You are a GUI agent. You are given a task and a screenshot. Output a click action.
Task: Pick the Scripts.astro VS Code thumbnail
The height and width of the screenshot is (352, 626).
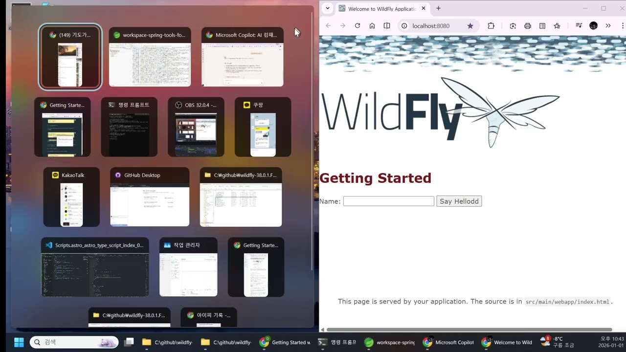tap(95, 267)
